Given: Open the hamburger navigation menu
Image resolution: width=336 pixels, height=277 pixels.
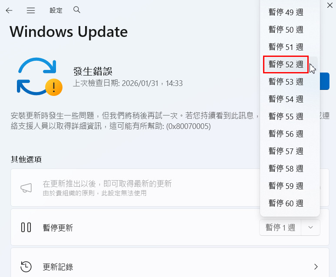Looking at the screenshot, I should (31, 10).
